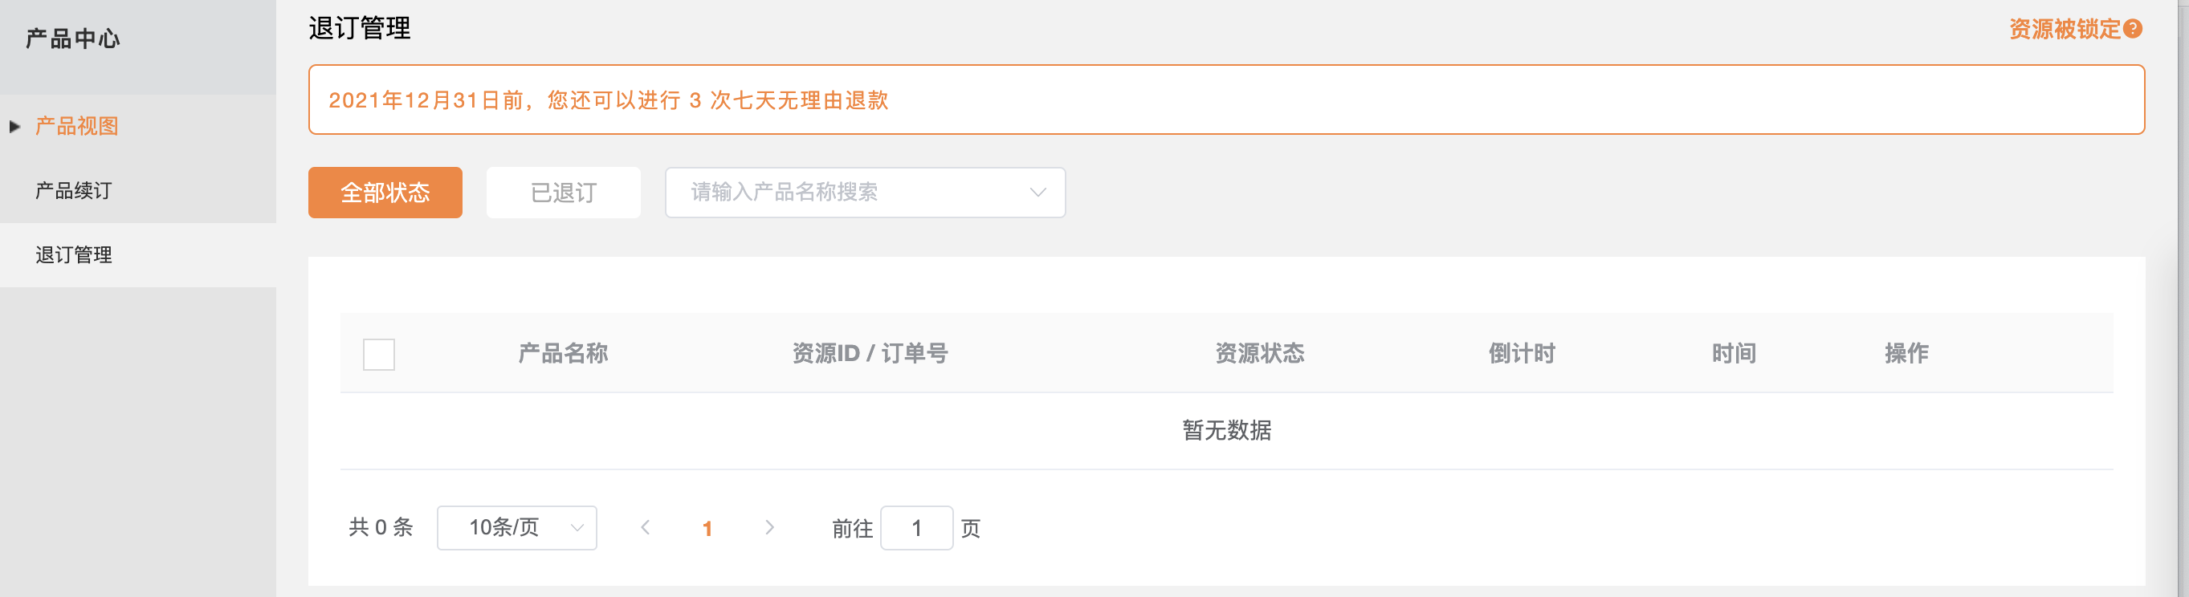Select the 全部状态 filter tab
This screenshot has height=597, width=2189.
click(x=385, y=192)
